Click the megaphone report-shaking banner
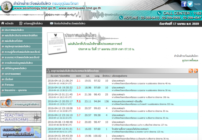The width and height of the screenshot is (202, 140). point(21,104)
